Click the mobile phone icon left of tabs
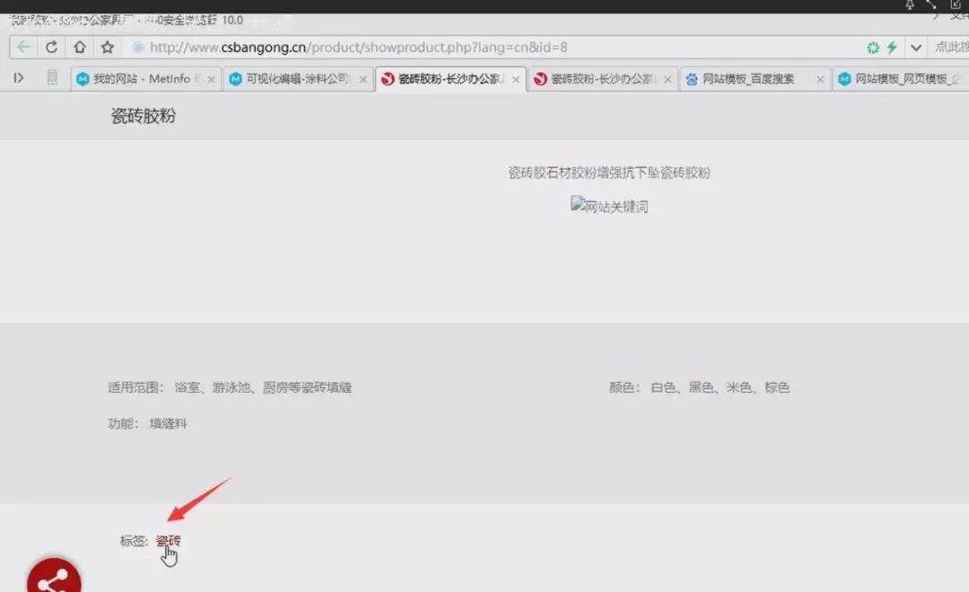 [x=52, y=78]
